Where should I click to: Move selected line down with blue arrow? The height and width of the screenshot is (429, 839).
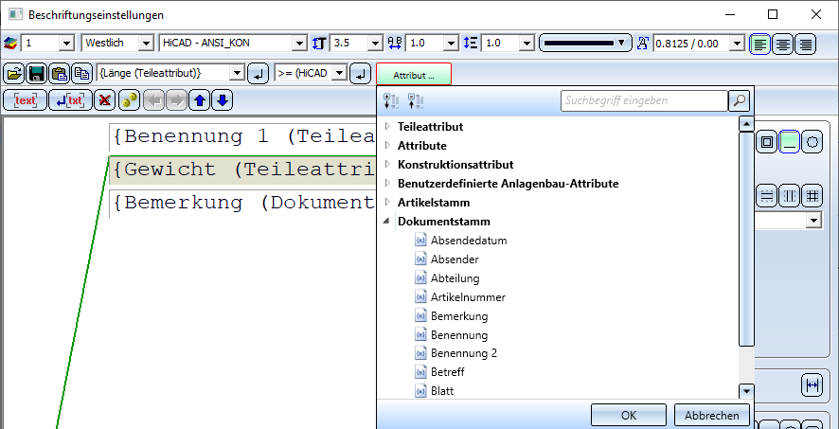(x=223, y=100)
